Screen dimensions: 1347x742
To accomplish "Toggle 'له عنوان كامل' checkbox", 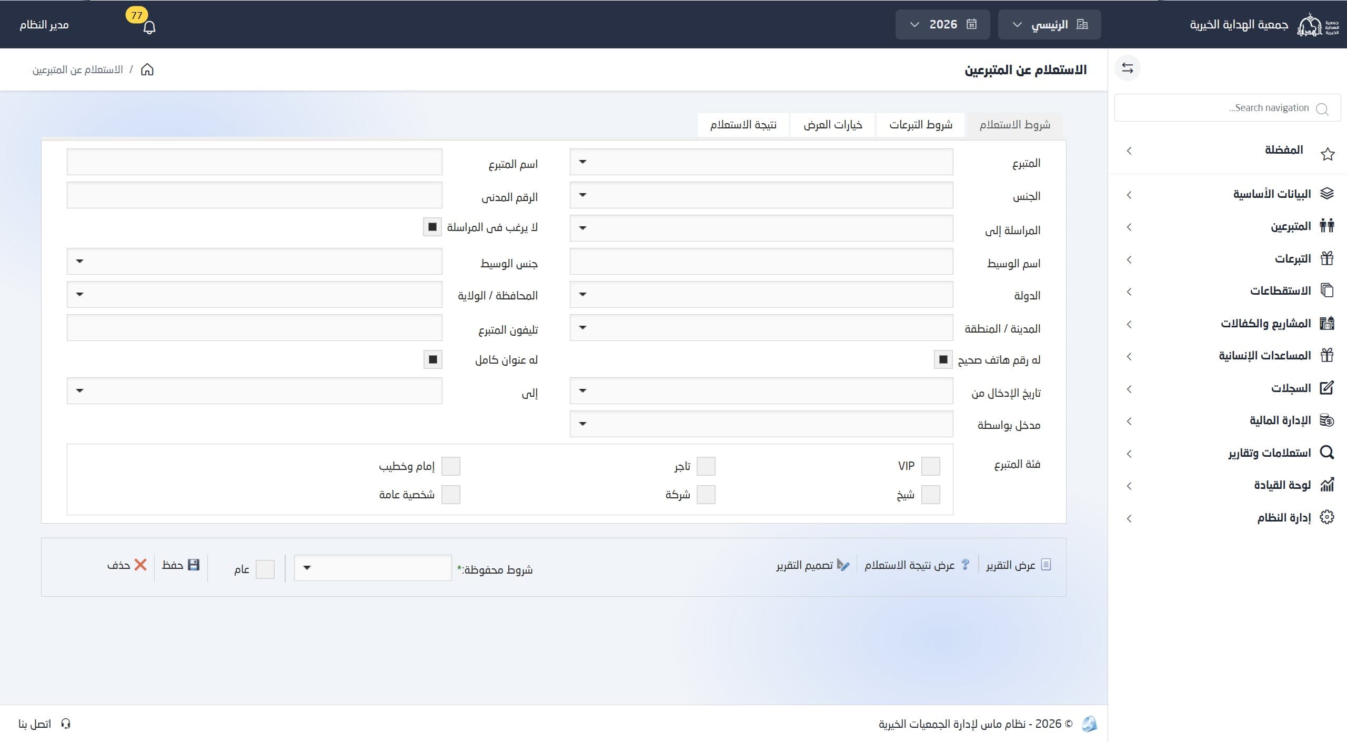I will point(433,359).
